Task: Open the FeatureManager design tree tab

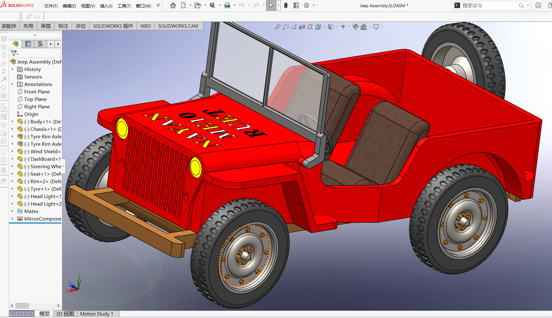Action: (16, 44)
